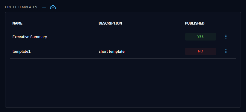246x112 pixels.
Task: Sort by the PUBLISHED column header
Action: pyautogui.click(x=195, y=23)
